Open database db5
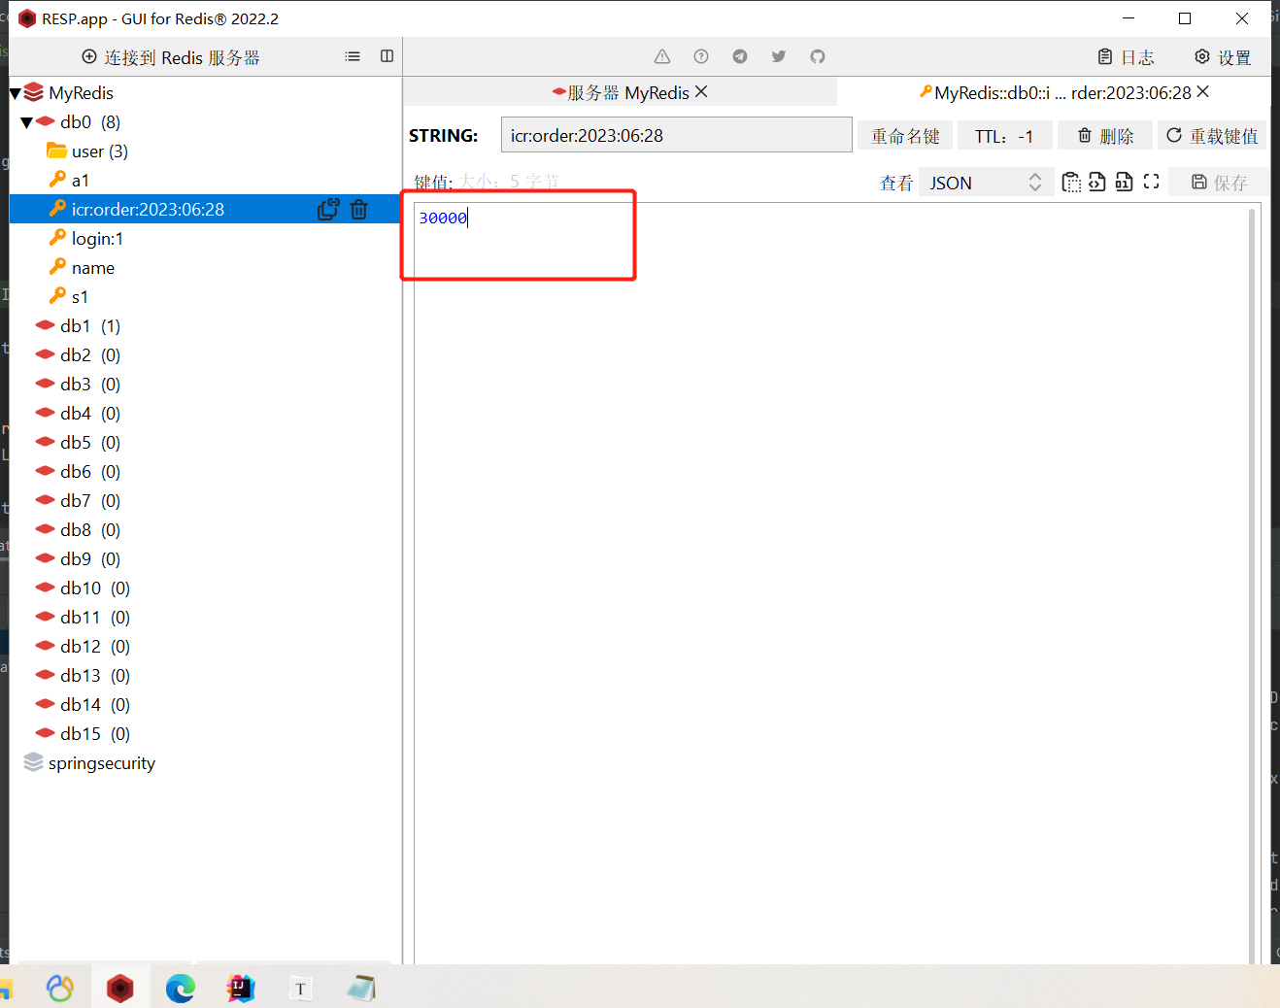 coord(78,443)
